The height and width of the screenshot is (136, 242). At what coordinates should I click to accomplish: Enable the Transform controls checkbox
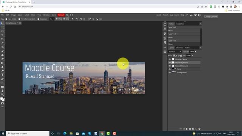pos(19,19)
